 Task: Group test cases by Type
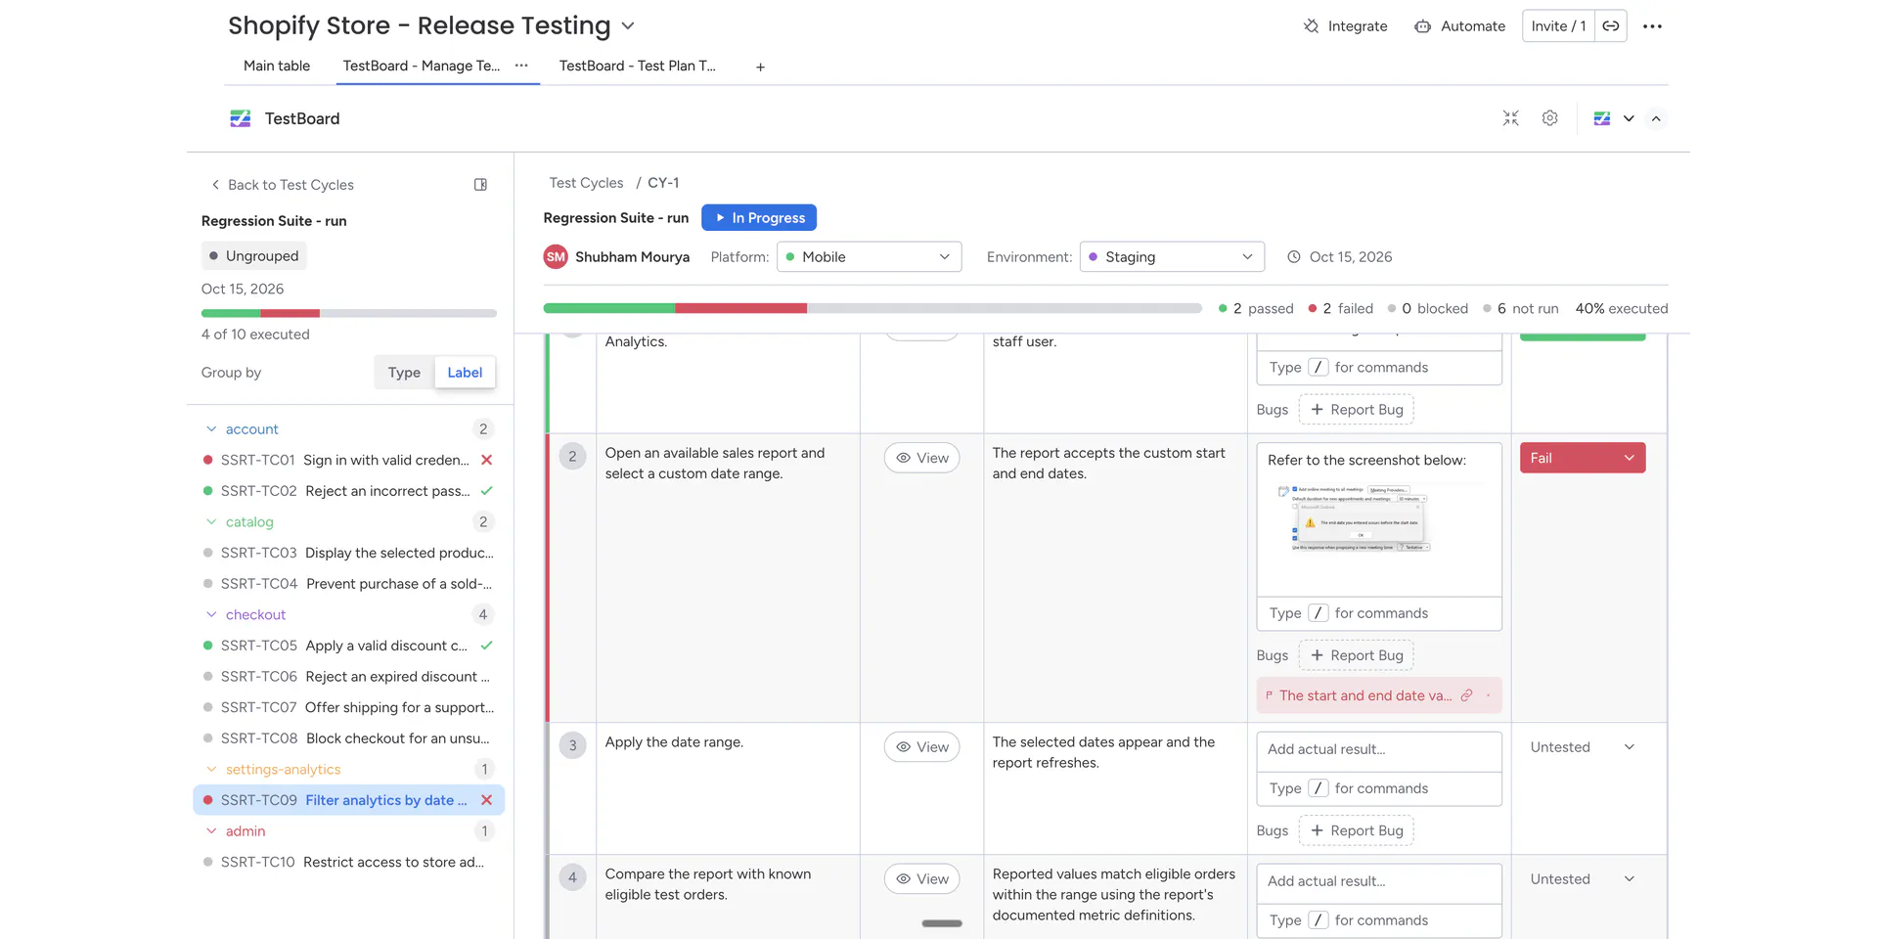(x=404, y=373)
